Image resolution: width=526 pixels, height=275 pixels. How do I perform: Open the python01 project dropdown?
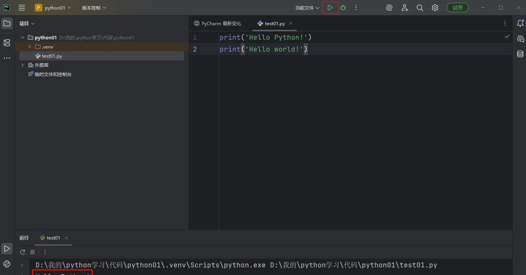click(x=53, y=8)
